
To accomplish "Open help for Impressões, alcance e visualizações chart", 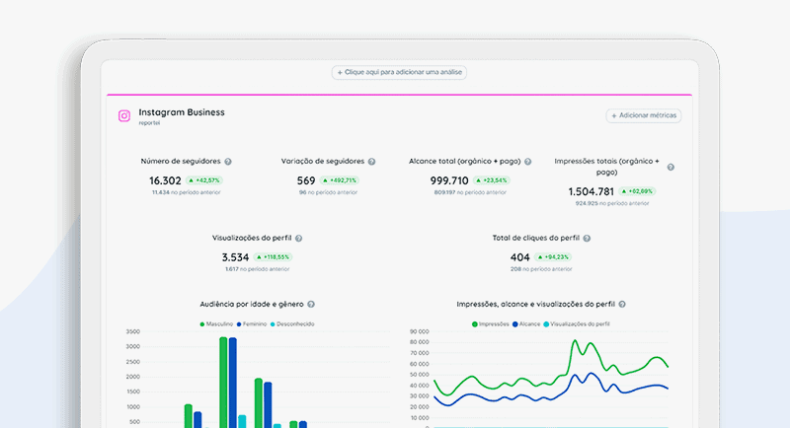I will (622, 305).
